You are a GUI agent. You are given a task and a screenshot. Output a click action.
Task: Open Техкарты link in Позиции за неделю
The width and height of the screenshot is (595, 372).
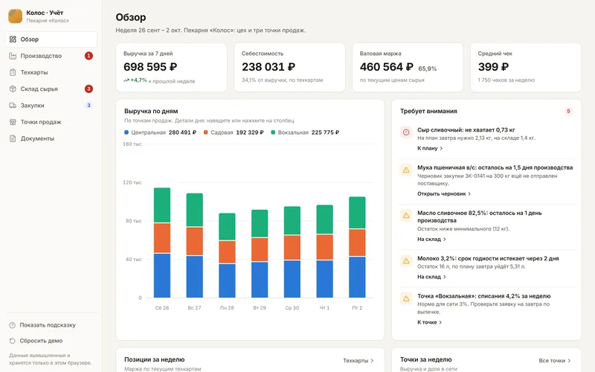coord(358,361)
